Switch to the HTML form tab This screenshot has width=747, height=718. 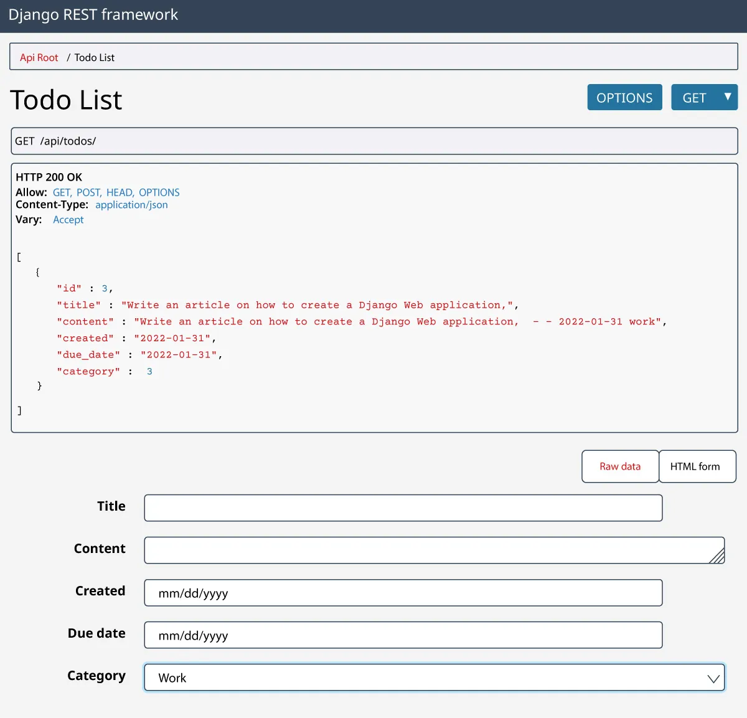click(697, 466)
